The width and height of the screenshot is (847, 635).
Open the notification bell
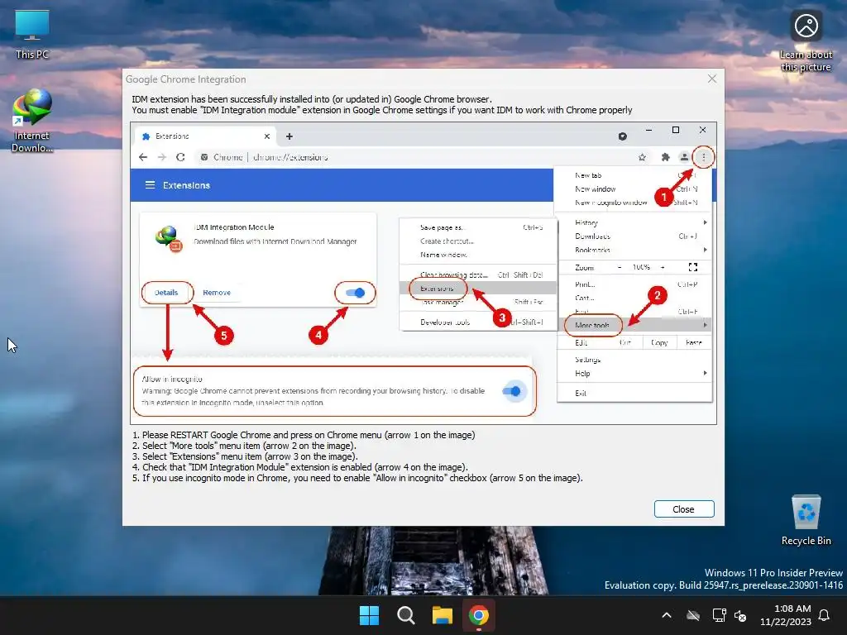coord(825,615)
